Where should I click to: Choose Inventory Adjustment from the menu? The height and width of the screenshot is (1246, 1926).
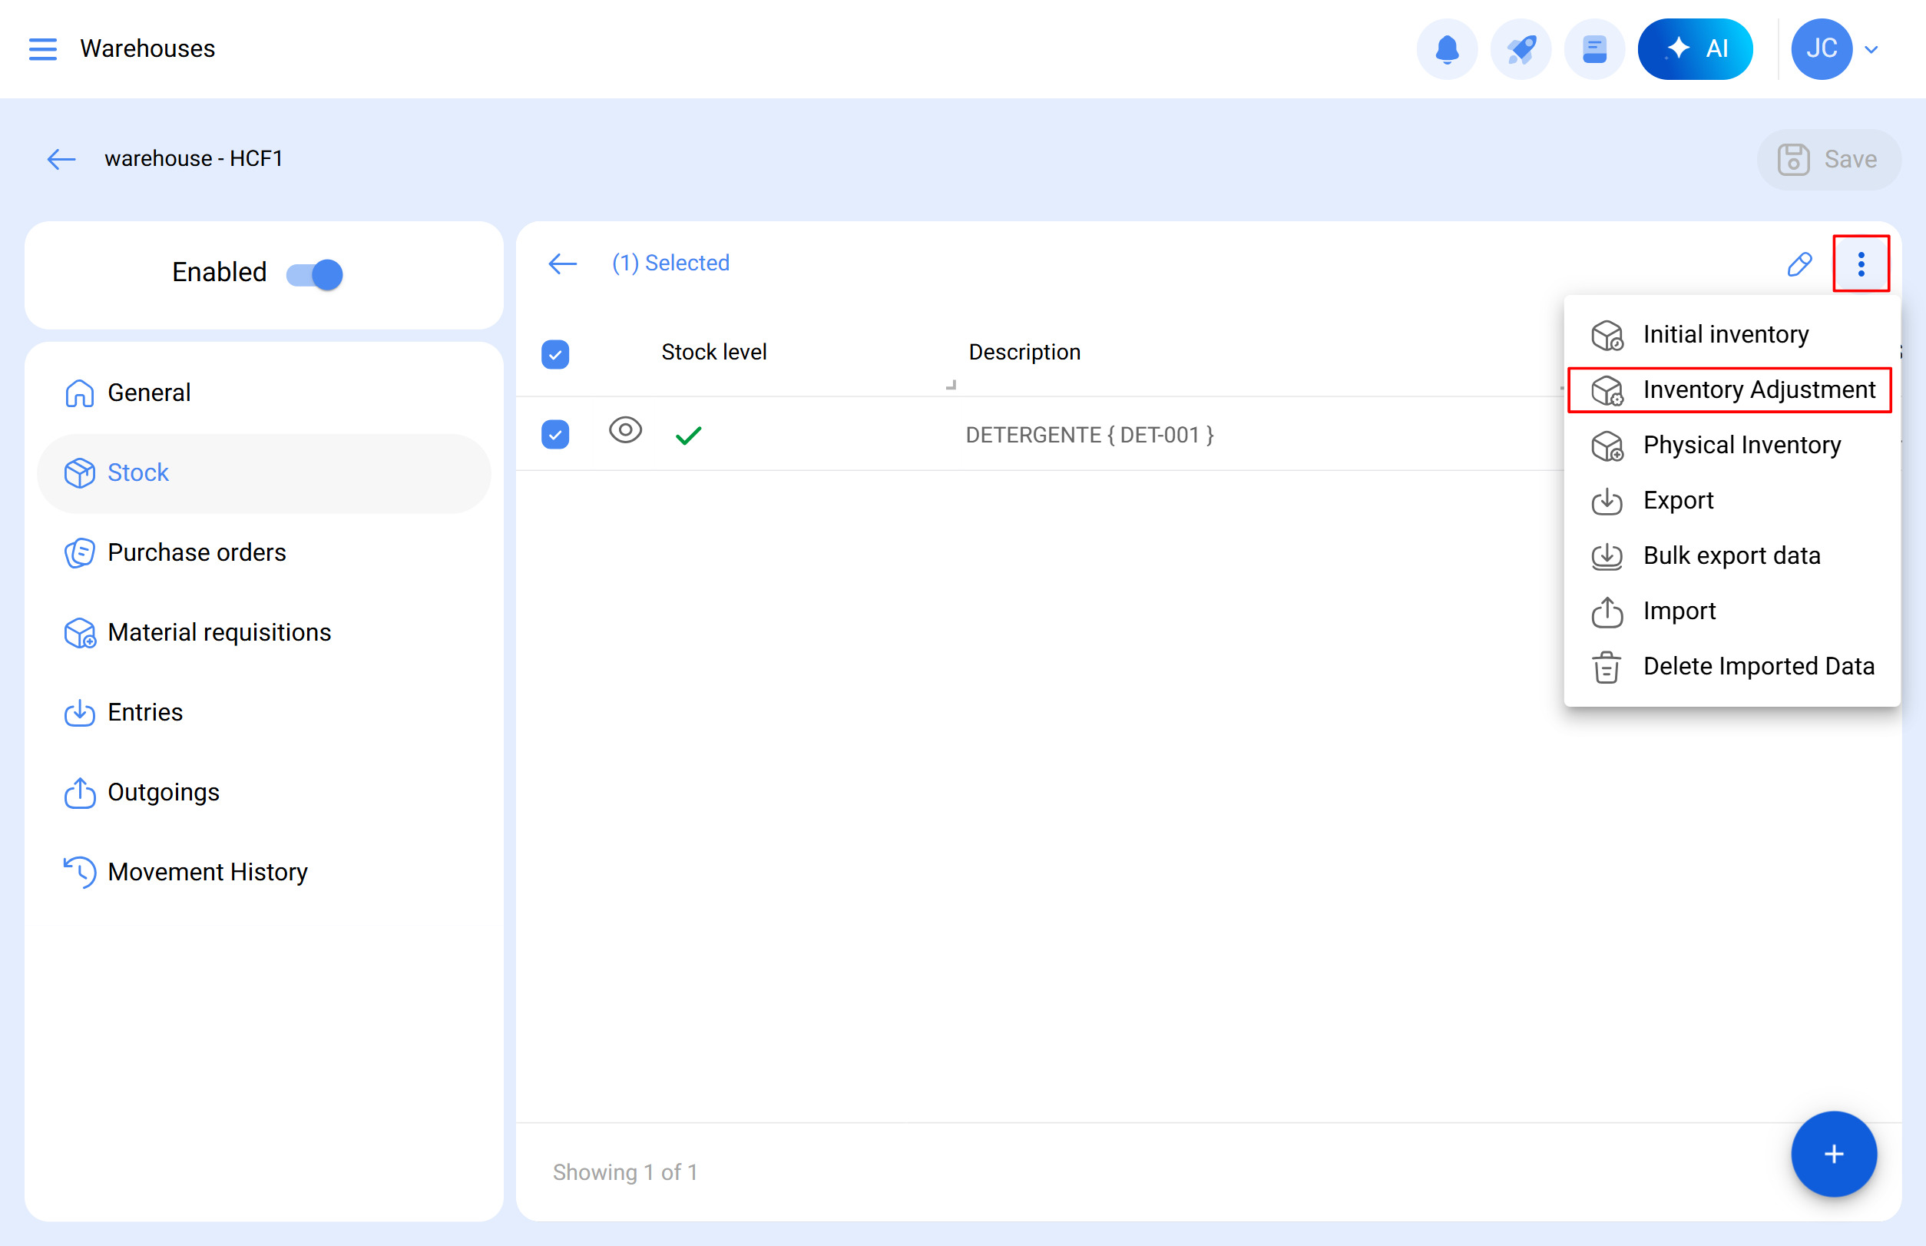pos(1759,390)
